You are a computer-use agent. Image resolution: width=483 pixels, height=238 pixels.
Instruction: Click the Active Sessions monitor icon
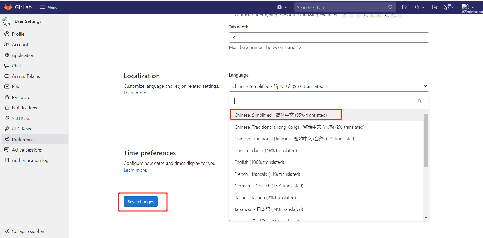tap(7, 150)
